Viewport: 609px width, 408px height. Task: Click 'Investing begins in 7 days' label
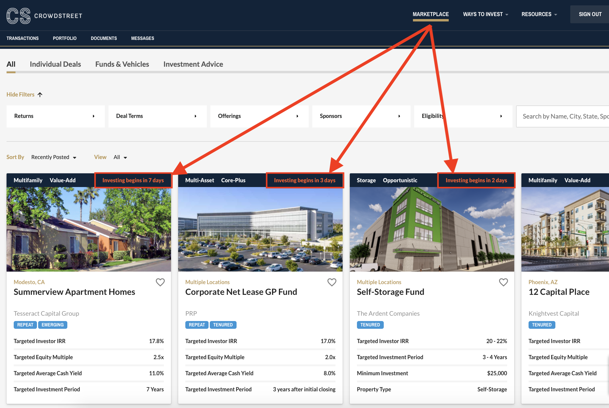pos(133,180)
